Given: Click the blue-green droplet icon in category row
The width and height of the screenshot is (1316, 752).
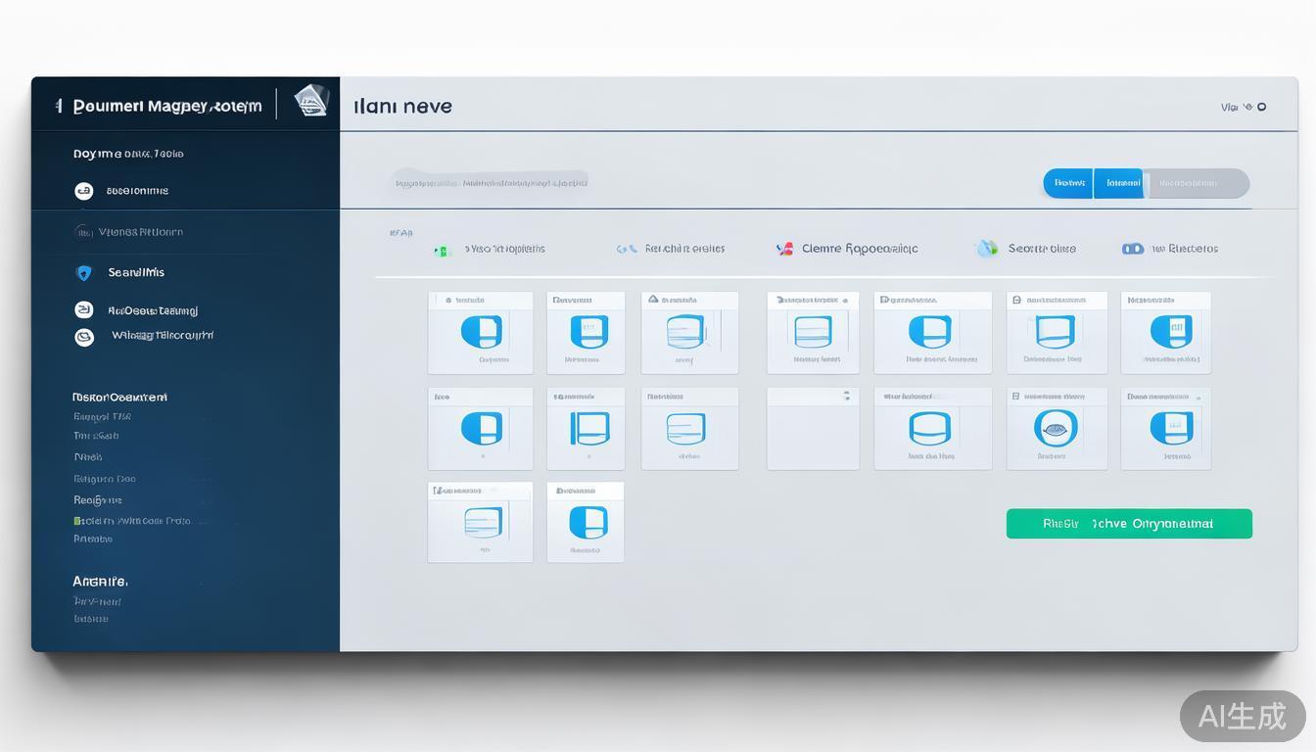Looking at the screenshot, I should click(x=987, y=249).
